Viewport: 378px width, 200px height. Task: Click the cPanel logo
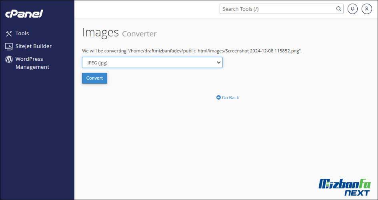click(24, 14)
